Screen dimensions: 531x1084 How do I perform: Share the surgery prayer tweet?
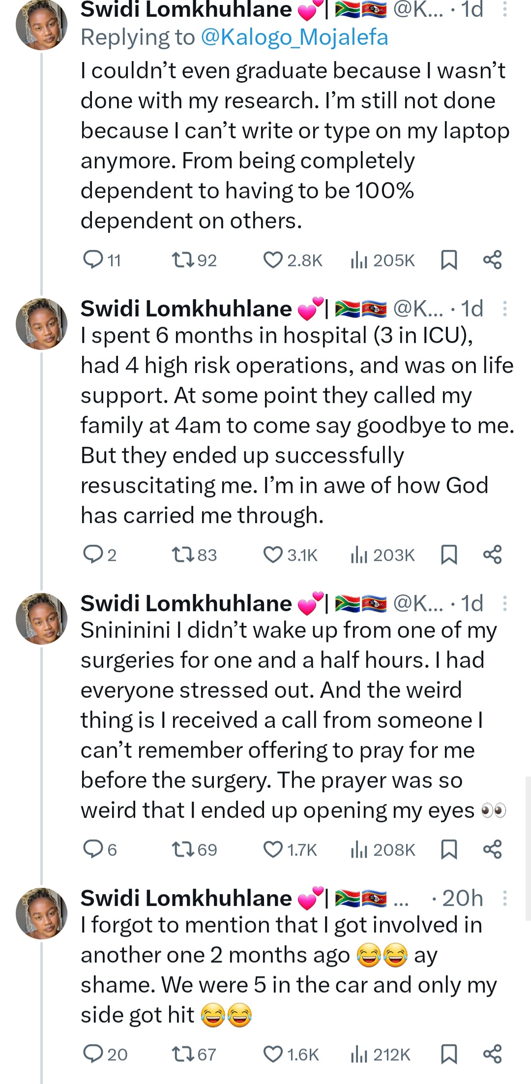click(x=492, y=849)
